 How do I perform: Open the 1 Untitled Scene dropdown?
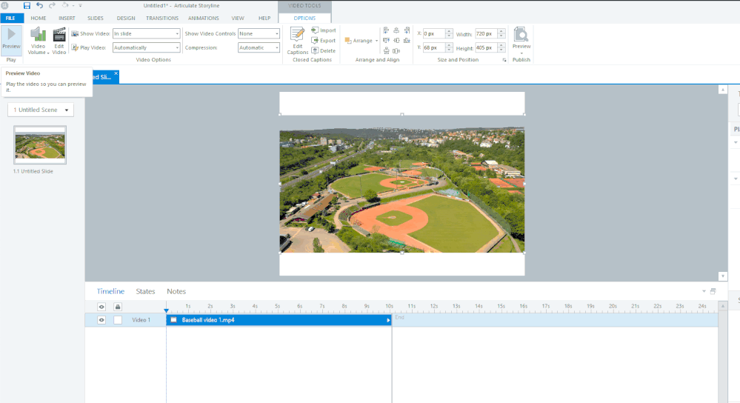41,110
